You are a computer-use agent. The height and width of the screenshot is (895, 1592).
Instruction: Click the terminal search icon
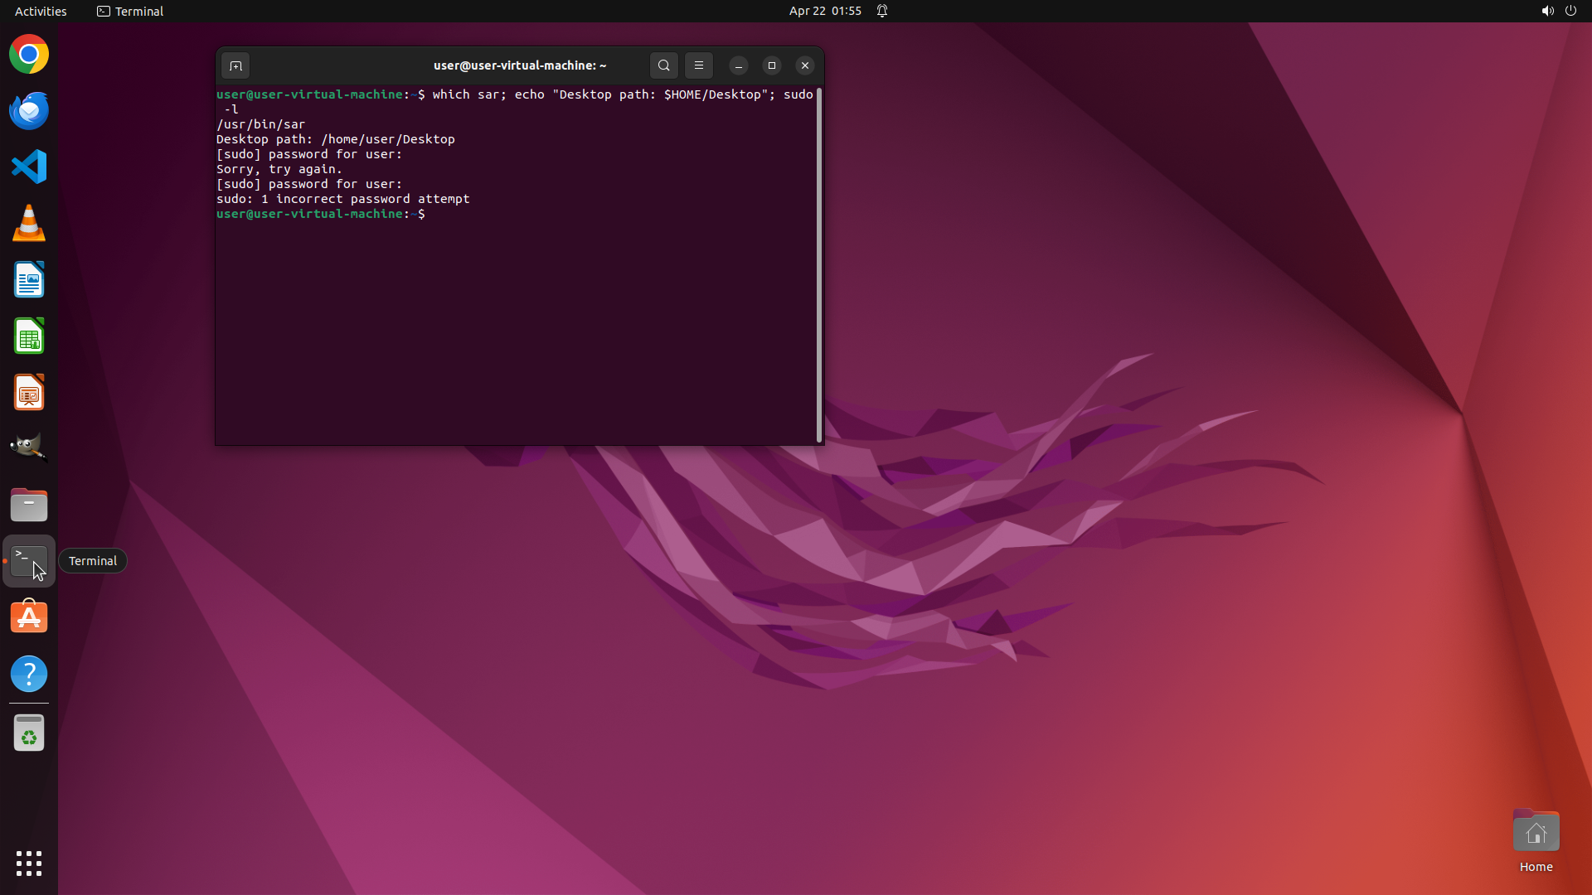[x=663, y=65]
